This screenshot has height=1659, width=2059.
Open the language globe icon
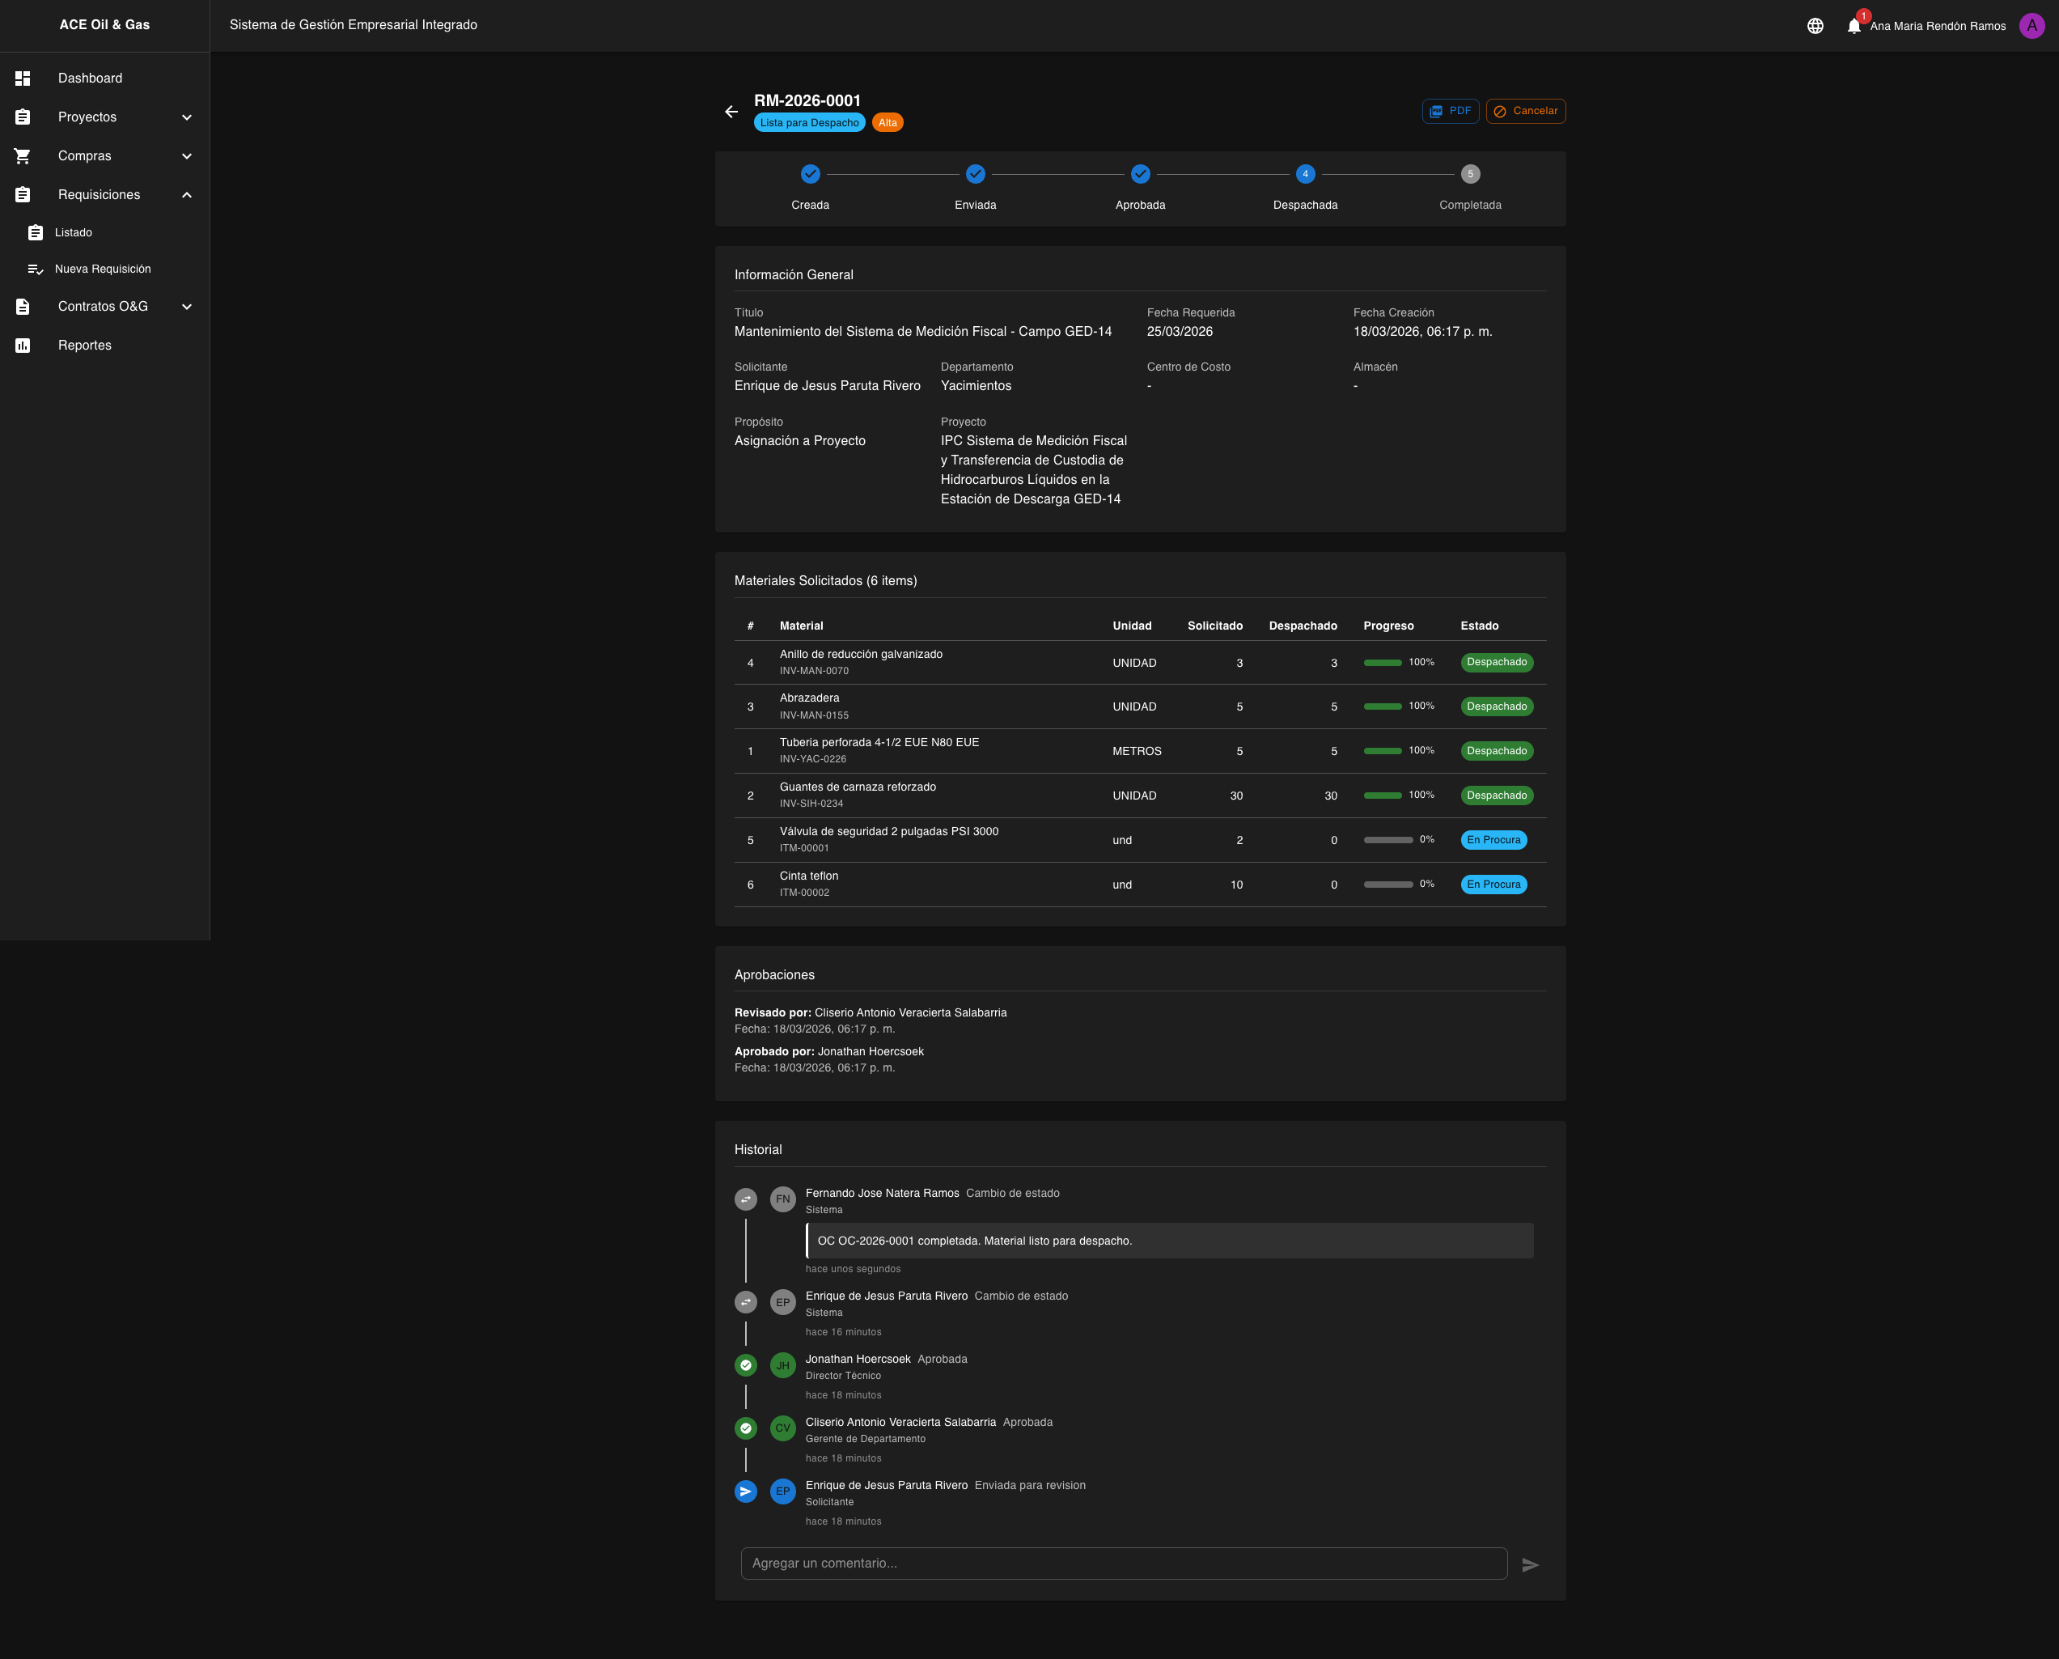(1815, 26)
